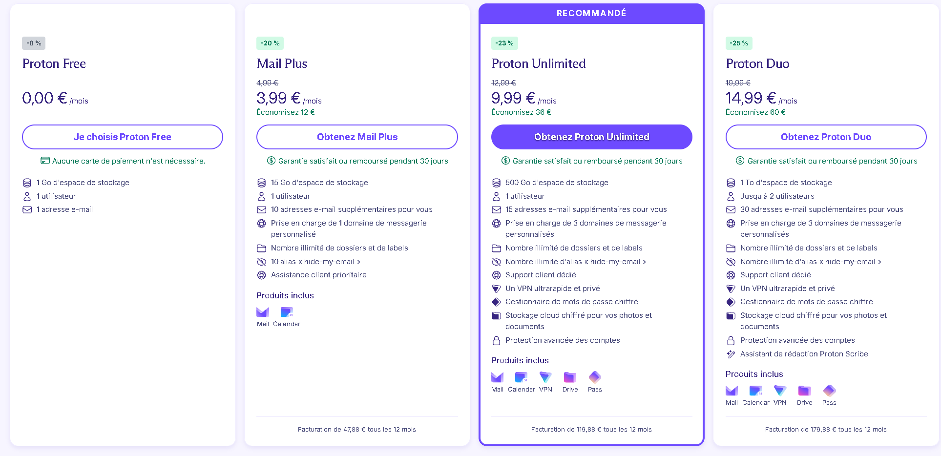Click the Drive icon in Proton Duo card

[x=804, y=391]
